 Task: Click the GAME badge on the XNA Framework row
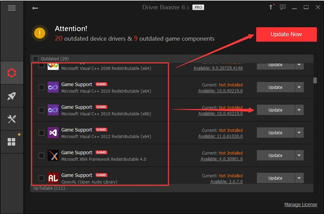tap(101, 152)
